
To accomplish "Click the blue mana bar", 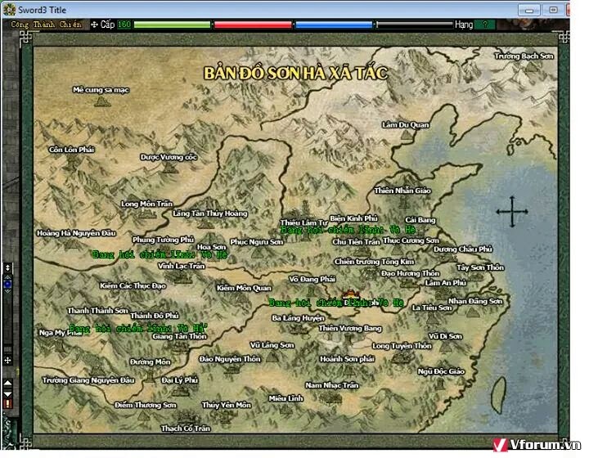I will pos(334,25).
